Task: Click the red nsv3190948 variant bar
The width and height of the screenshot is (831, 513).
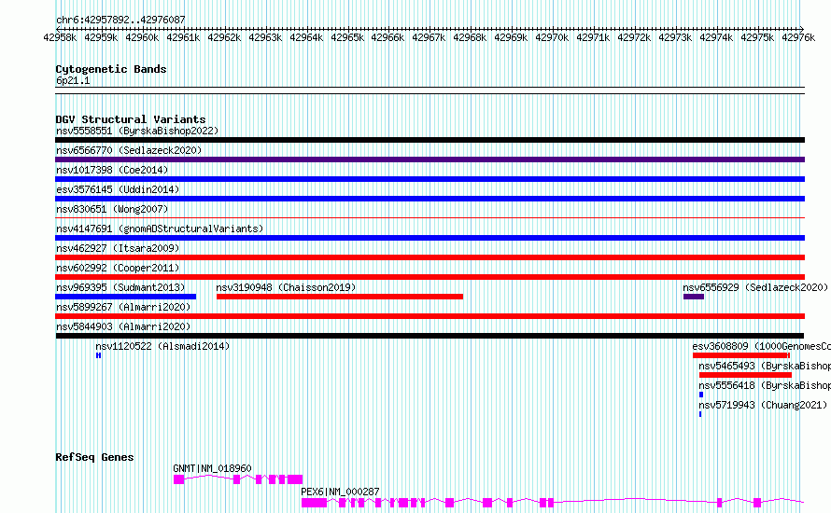Action: [x=340, y=297]
